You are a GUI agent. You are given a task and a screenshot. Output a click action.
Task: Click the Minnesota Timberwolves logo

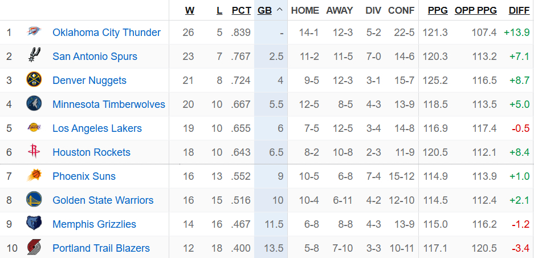[x=34, y=104]
